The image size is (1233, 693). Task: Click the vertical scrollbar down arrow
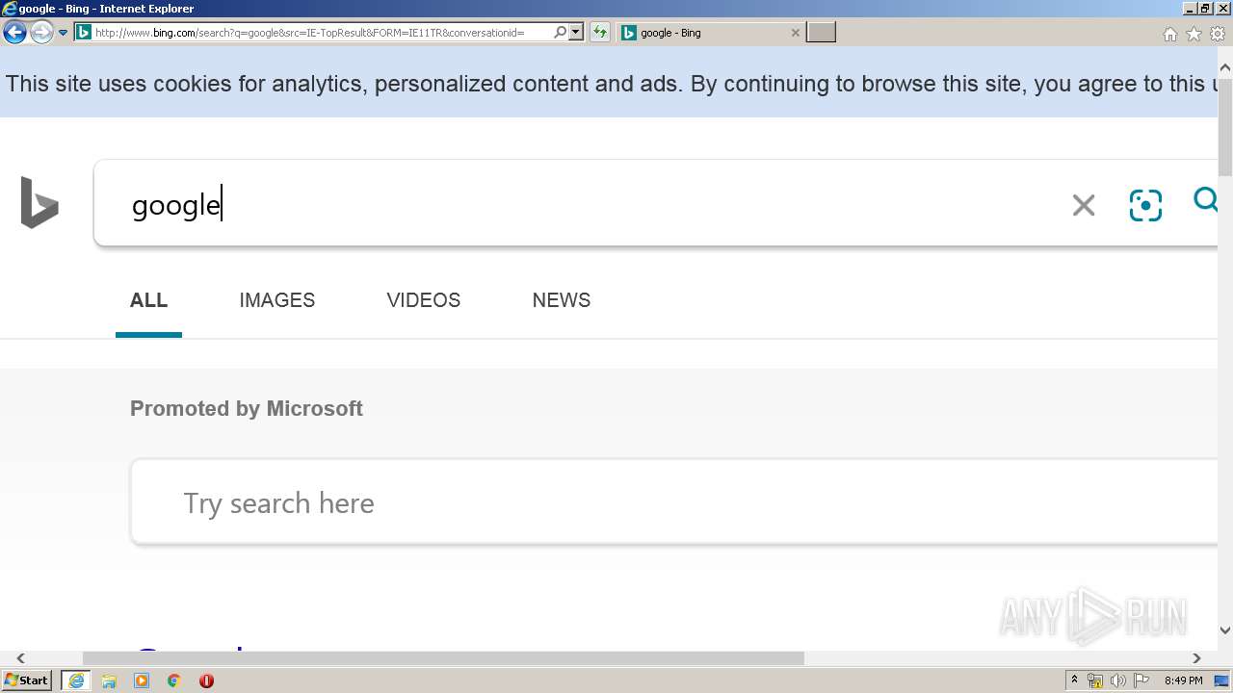(x=1225, y=630)
